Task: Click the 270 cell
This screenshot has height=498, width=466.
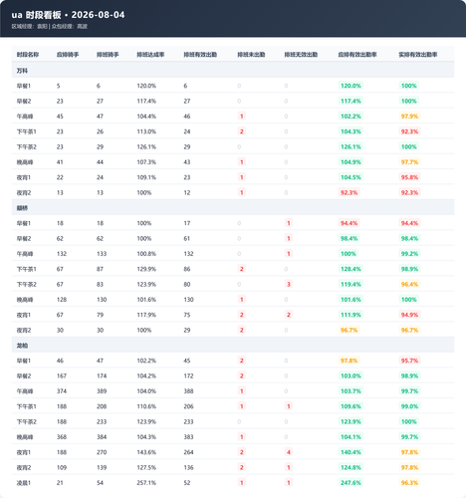Action: coord(102,452)
